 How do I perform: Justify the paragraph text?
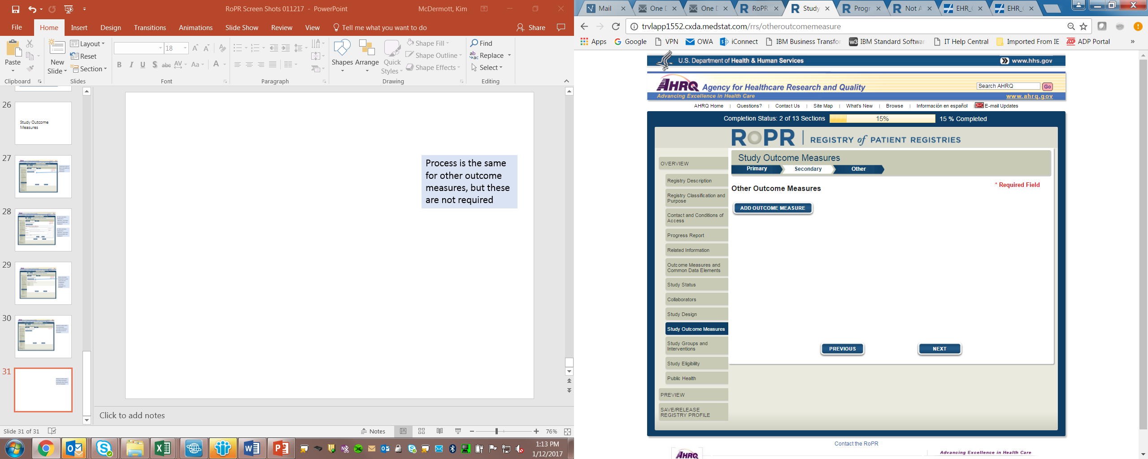(x=273, y=65)
